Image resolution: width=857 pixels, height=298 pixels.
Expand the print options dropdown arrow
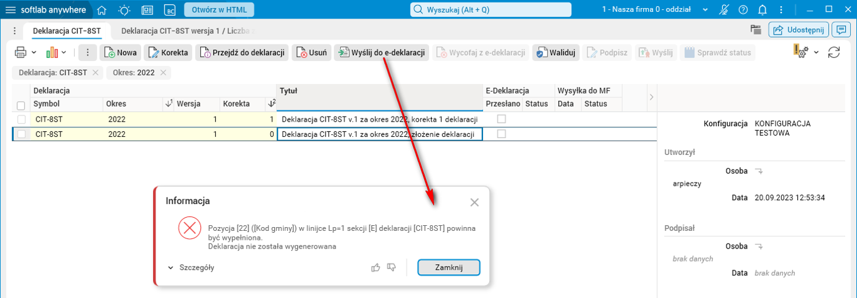pyautogui.click(x=34, y=53)
